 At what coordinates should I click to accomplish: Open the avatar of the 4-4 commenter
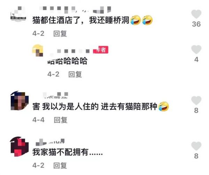tap(20, 101)
